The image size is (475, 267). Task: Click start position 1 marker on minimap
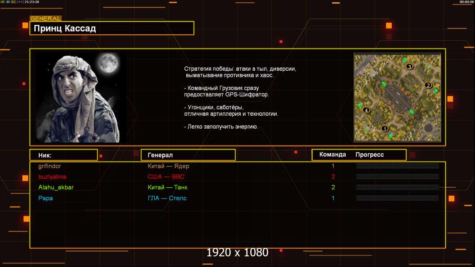click(385, 129)
